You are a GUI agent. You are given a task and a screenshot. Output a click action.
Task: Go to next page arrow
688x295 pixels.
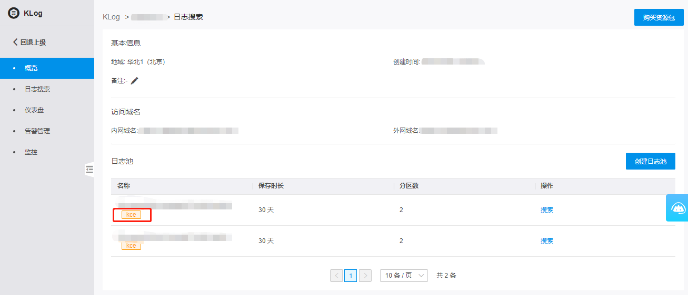tap(365, 276)
